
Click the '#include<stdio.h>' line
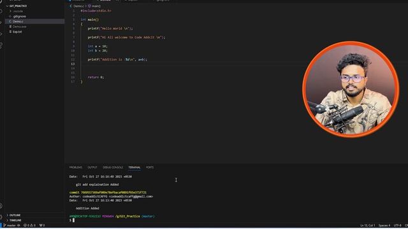96,11
